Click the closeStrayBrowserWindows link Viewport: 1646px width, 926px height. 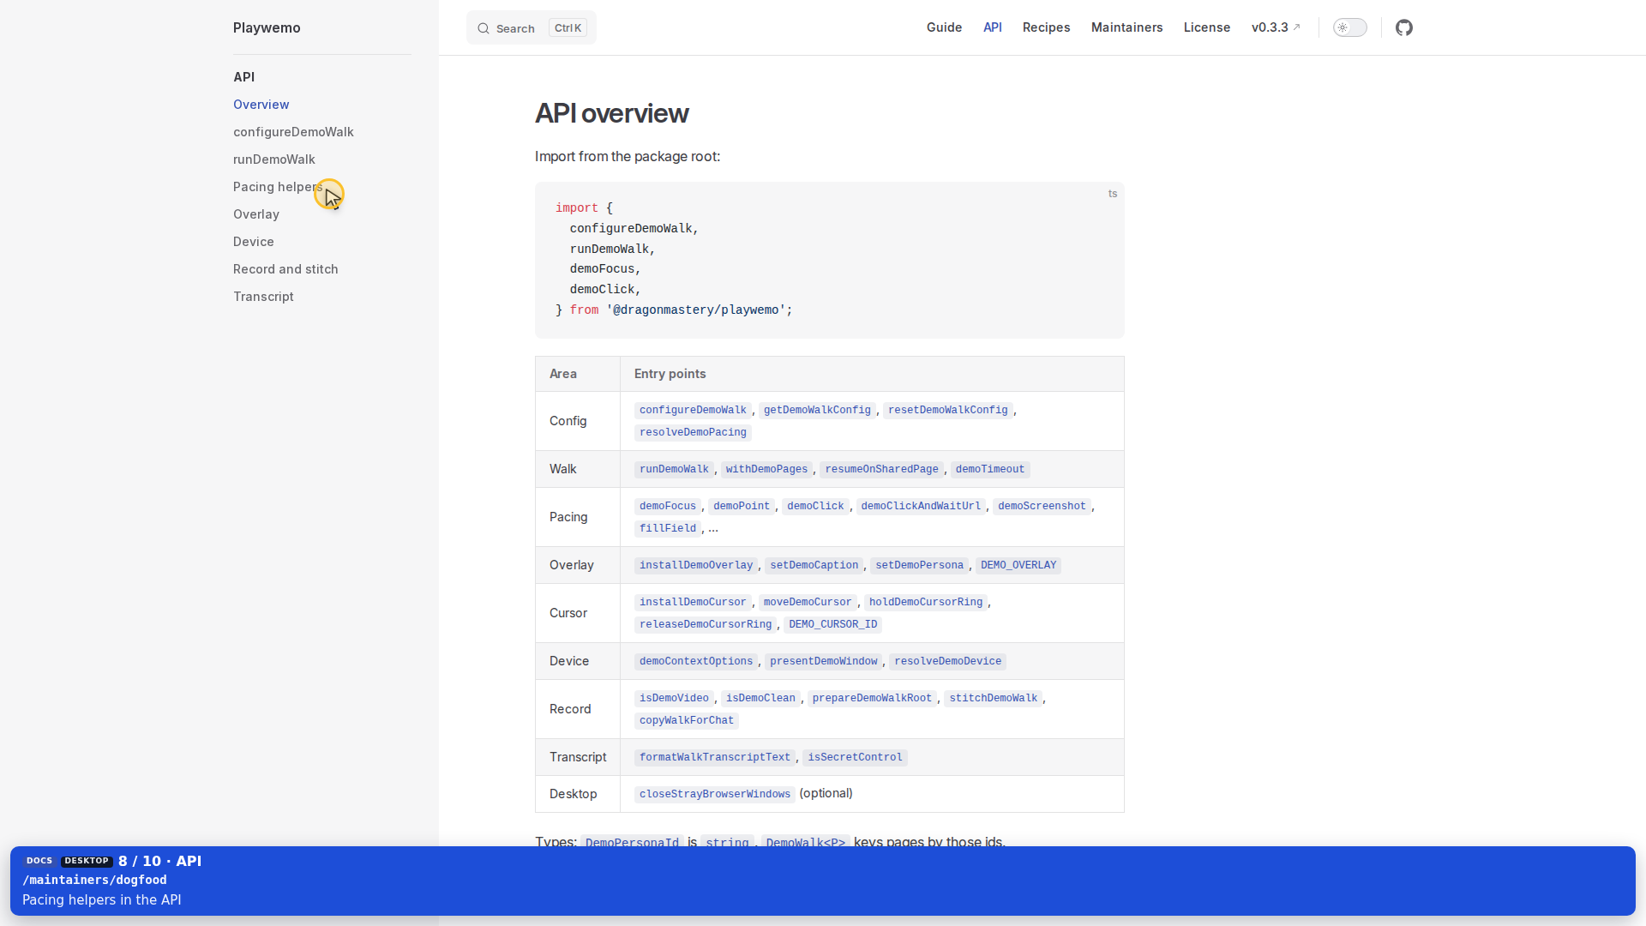coord(715,794)
